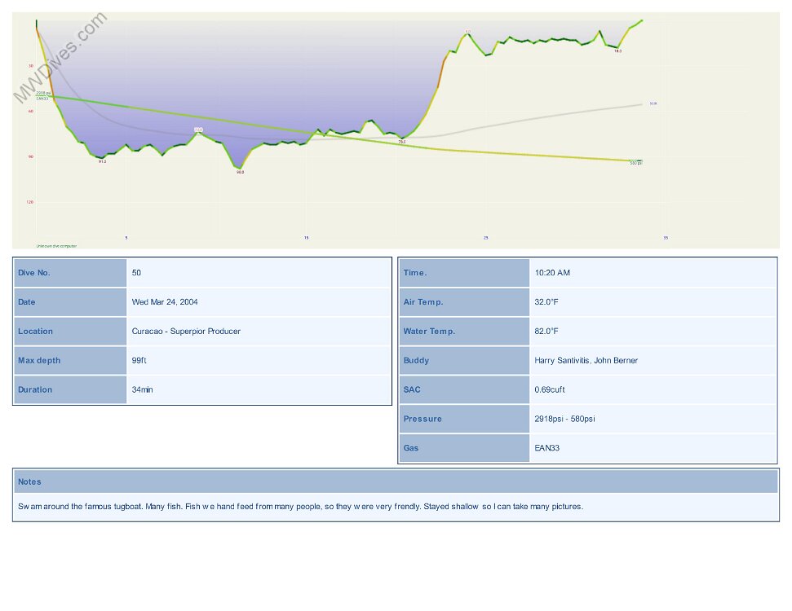This screenshot has height=611, width=792.
Task: Click the 99.0 deepest point label on graph
Action: click(x=241, y=172)
